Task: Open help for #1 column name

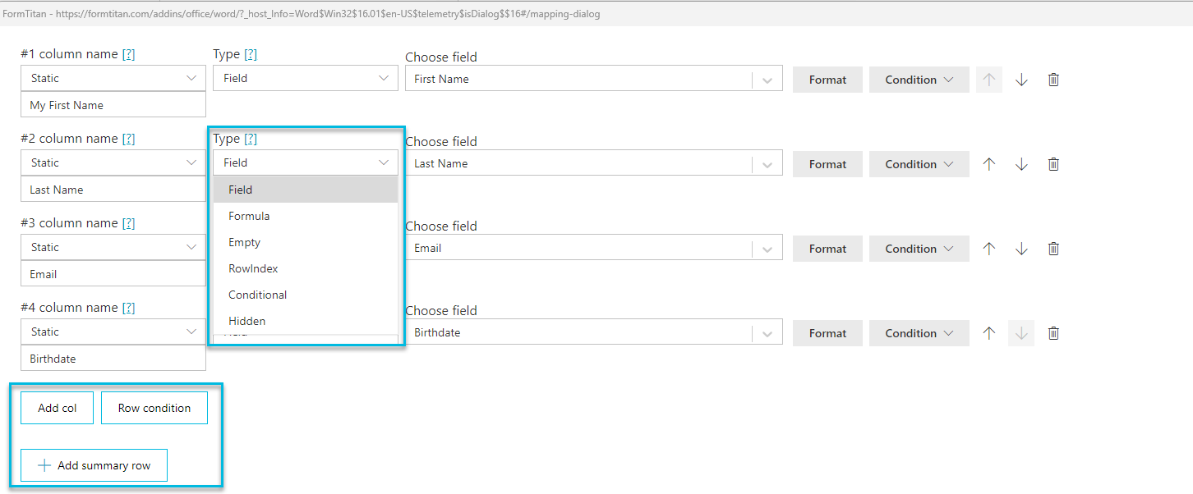Action: (x=128, y=53)
